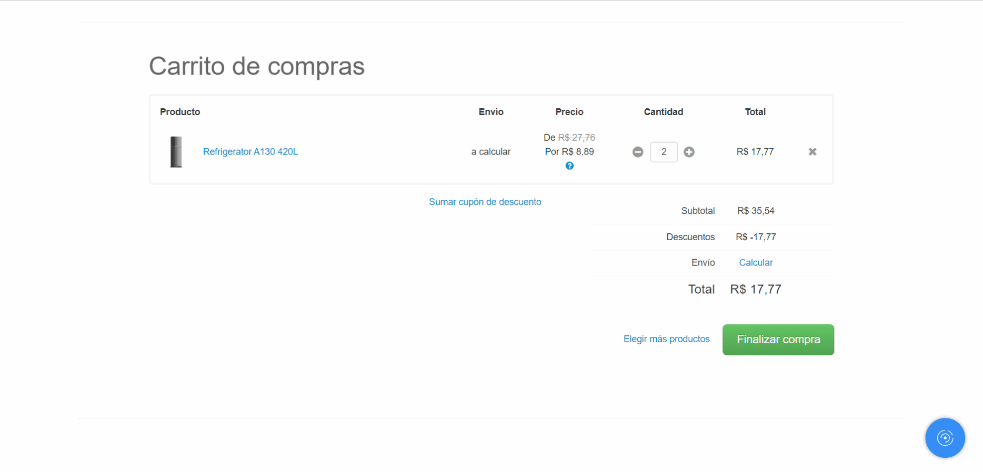Decrease the refrigerator quantity with the minus icon

point(638,152)
